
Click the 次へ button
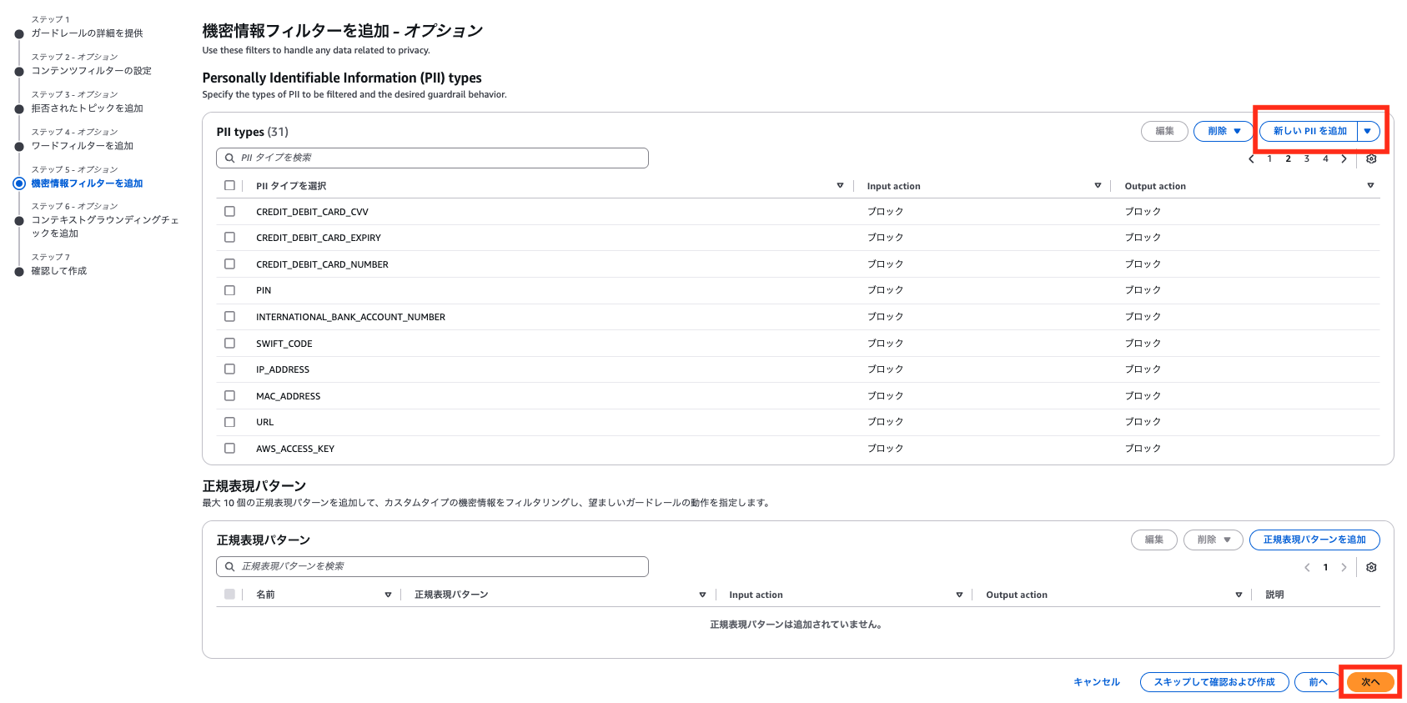[x=1370, y=682]
